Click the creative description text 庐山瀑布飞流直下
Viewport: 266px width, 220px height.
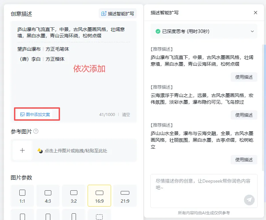click(71, 32)
